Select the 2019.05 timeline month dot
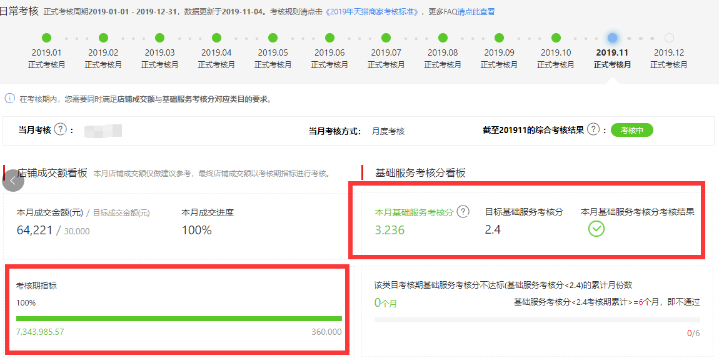Viewport: 719px width, 363px height. [273, 38]
